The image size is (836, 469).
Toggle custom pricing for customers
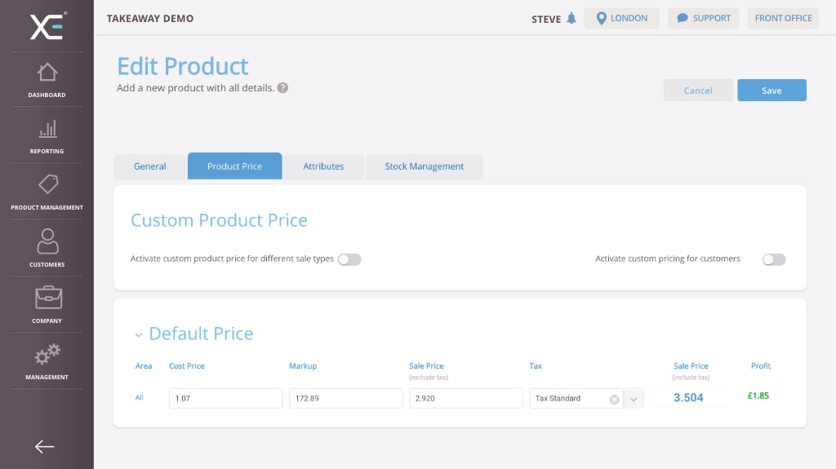coord(773,259)
